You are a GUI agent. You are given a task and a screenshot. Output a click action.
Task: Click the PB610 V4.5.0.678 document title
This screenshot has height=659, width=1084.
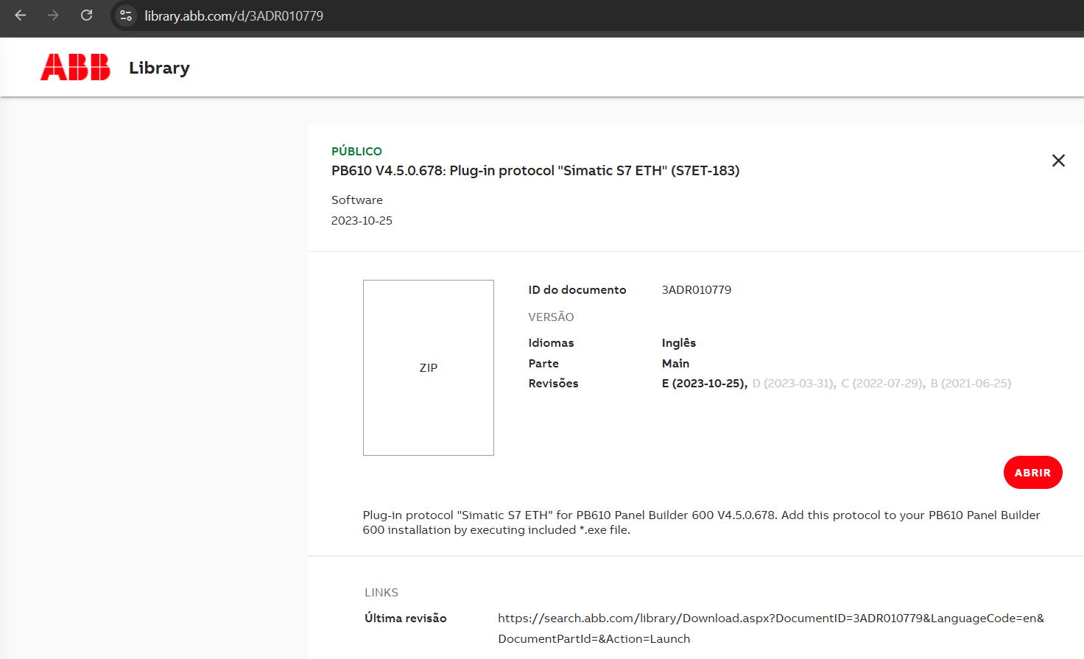point(535,171)
